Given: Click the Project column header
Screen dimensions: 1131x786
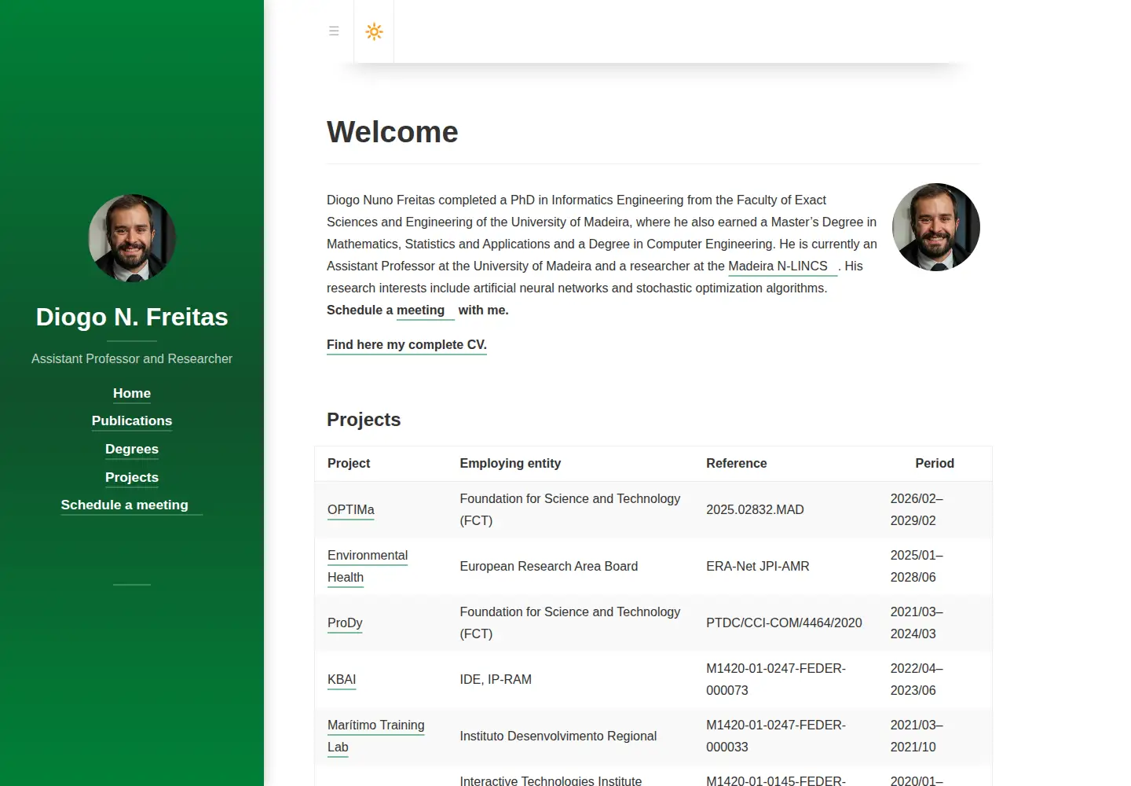Looking at the screenshot, I should tap(349, 463).
